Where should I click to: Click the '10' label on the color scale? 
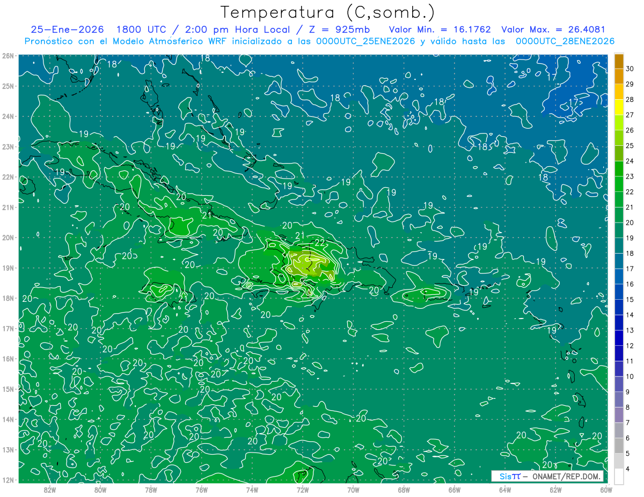(x=630, y=376)
